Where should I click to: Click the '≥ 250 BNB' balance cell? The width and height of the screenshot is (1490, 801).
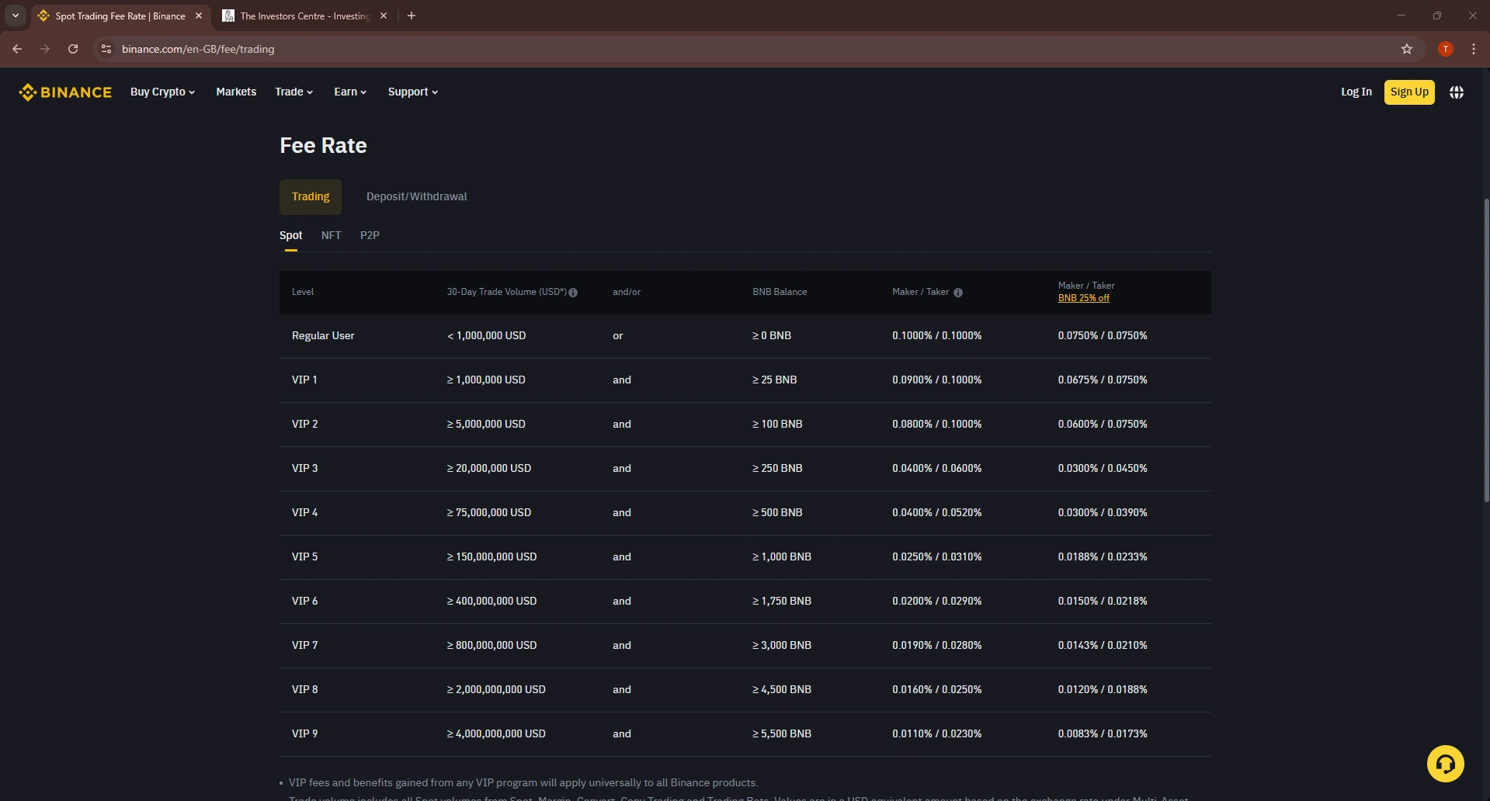(x=777, y=469)
